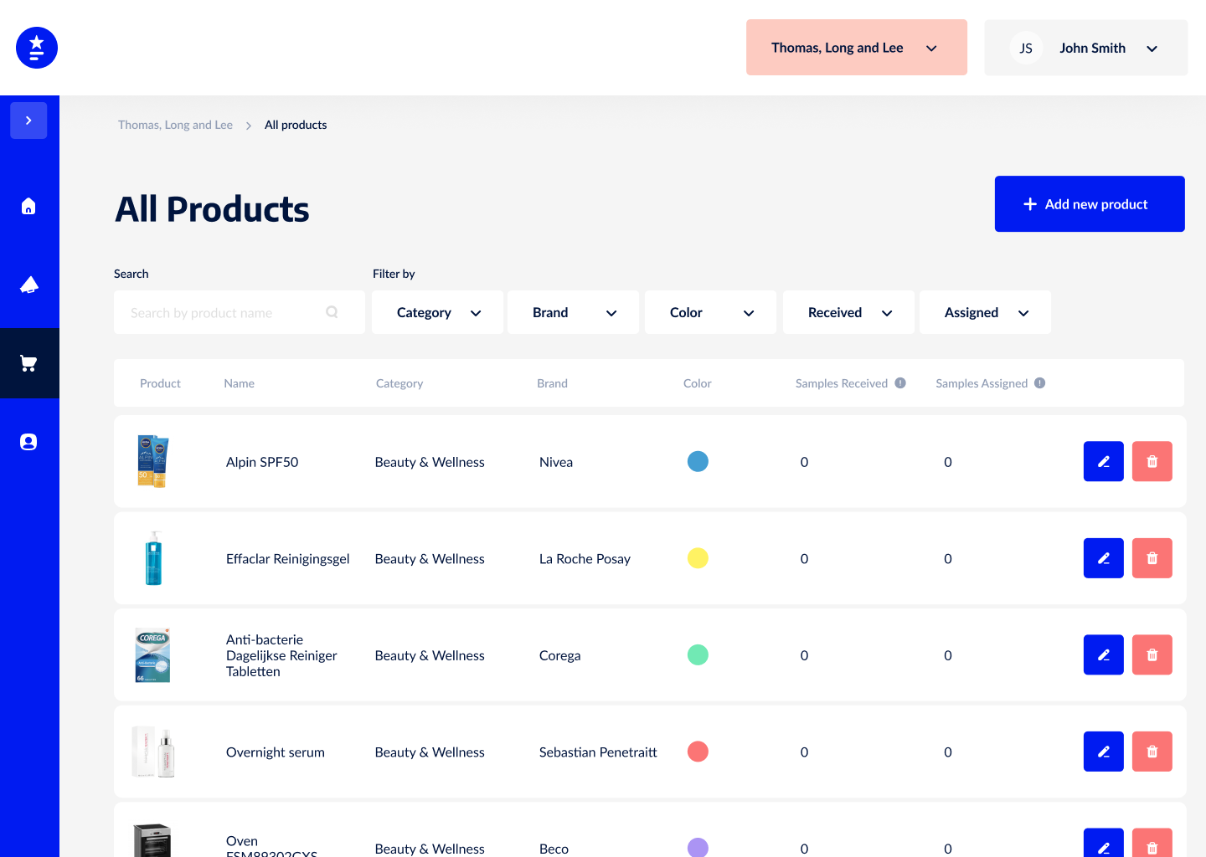Viewport: 1206px width, 857px height.
Task: Click the blue color dot for Alpin SPF50
Action: click(x=698, y=461)
